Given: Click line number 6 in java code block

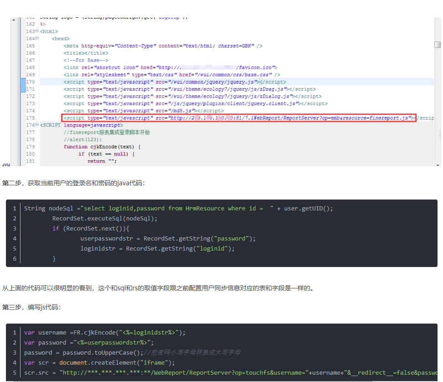Looking at the screenshot, I should [15, 258].
